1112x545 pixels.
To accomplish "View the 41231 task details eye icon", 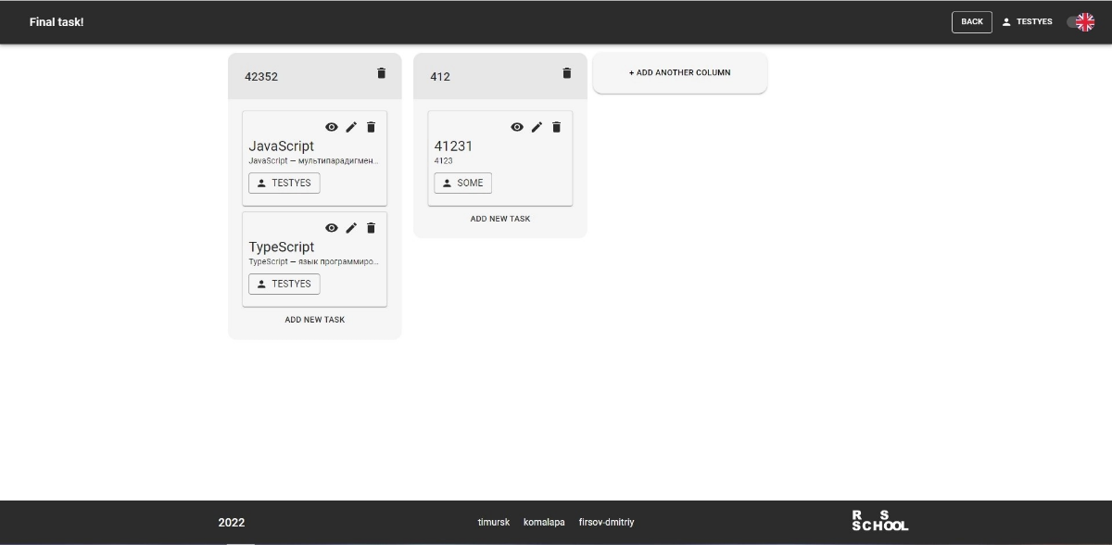I will [x=517, y=127].
